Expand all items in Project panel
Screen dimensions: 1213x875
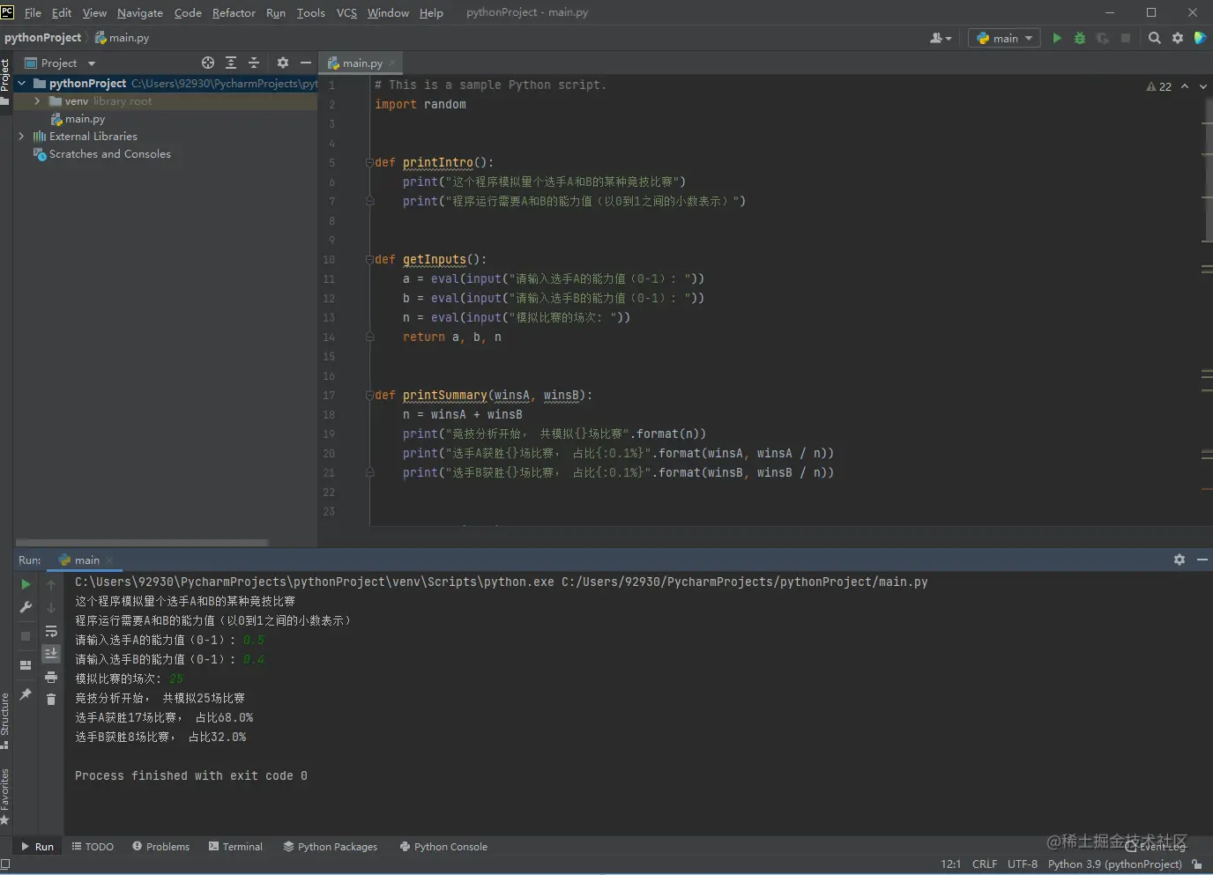231,63
